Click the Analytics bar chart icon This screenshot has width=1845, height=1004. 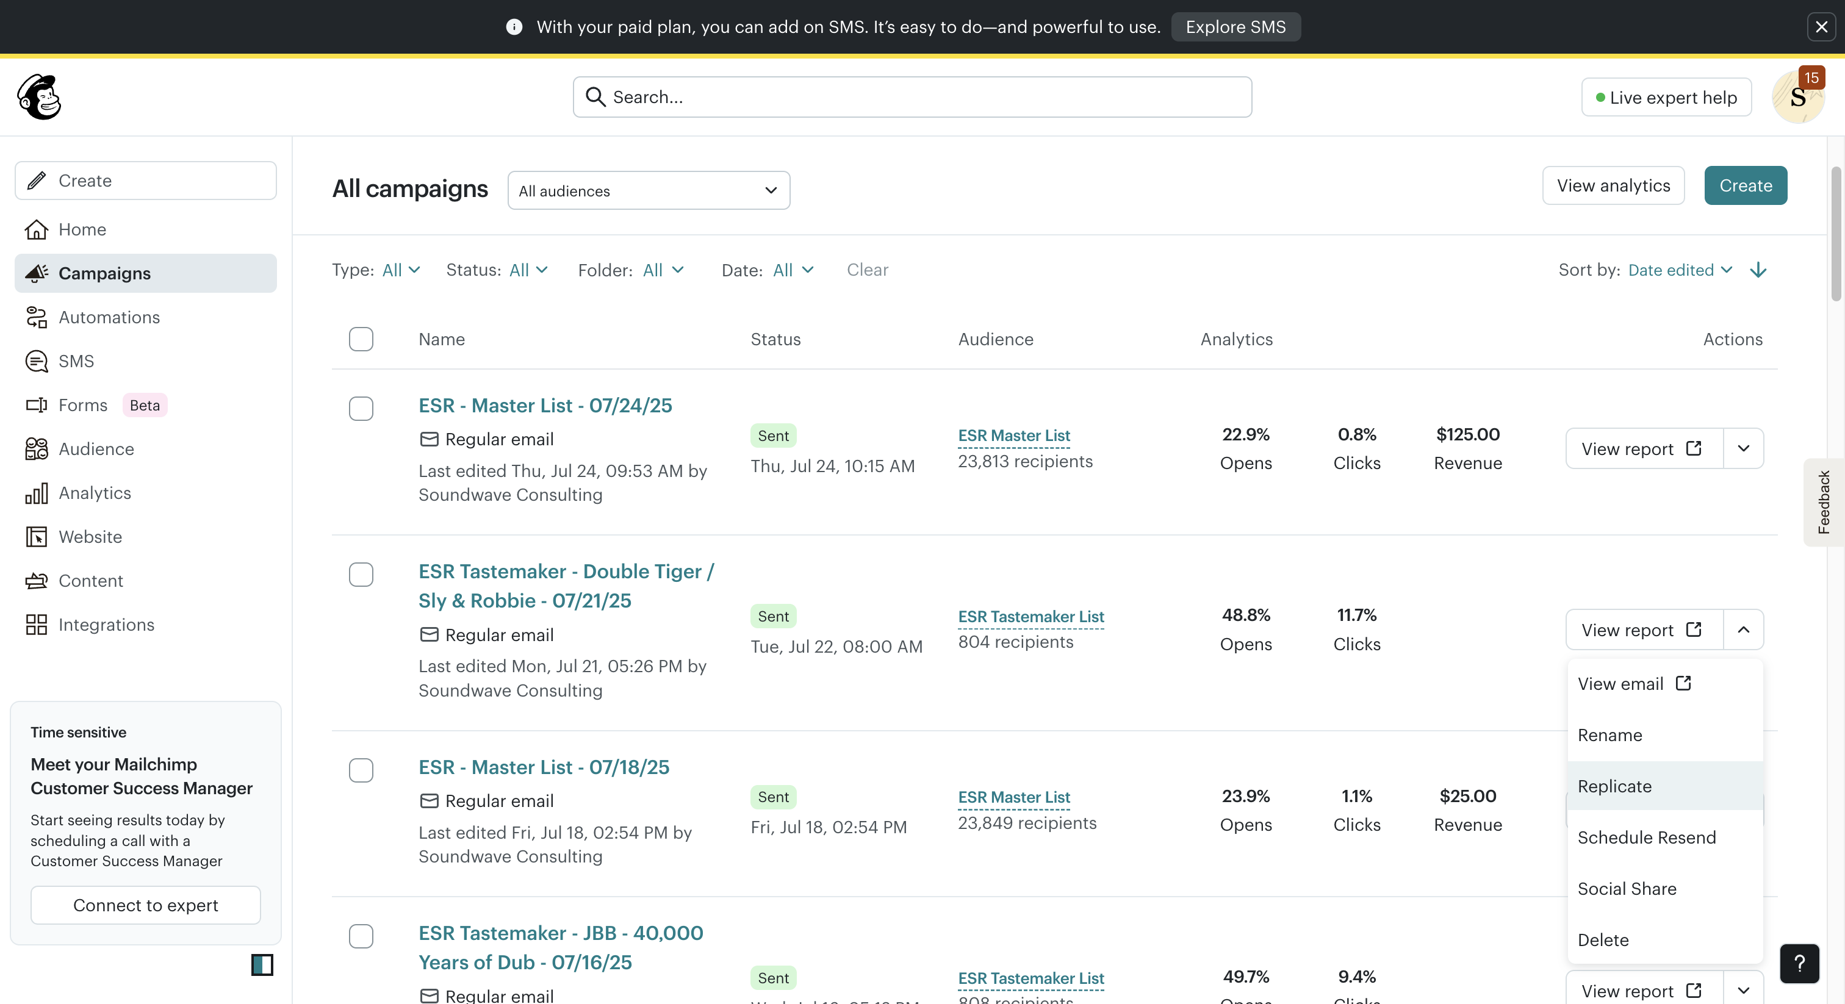(x=37, y=493)
